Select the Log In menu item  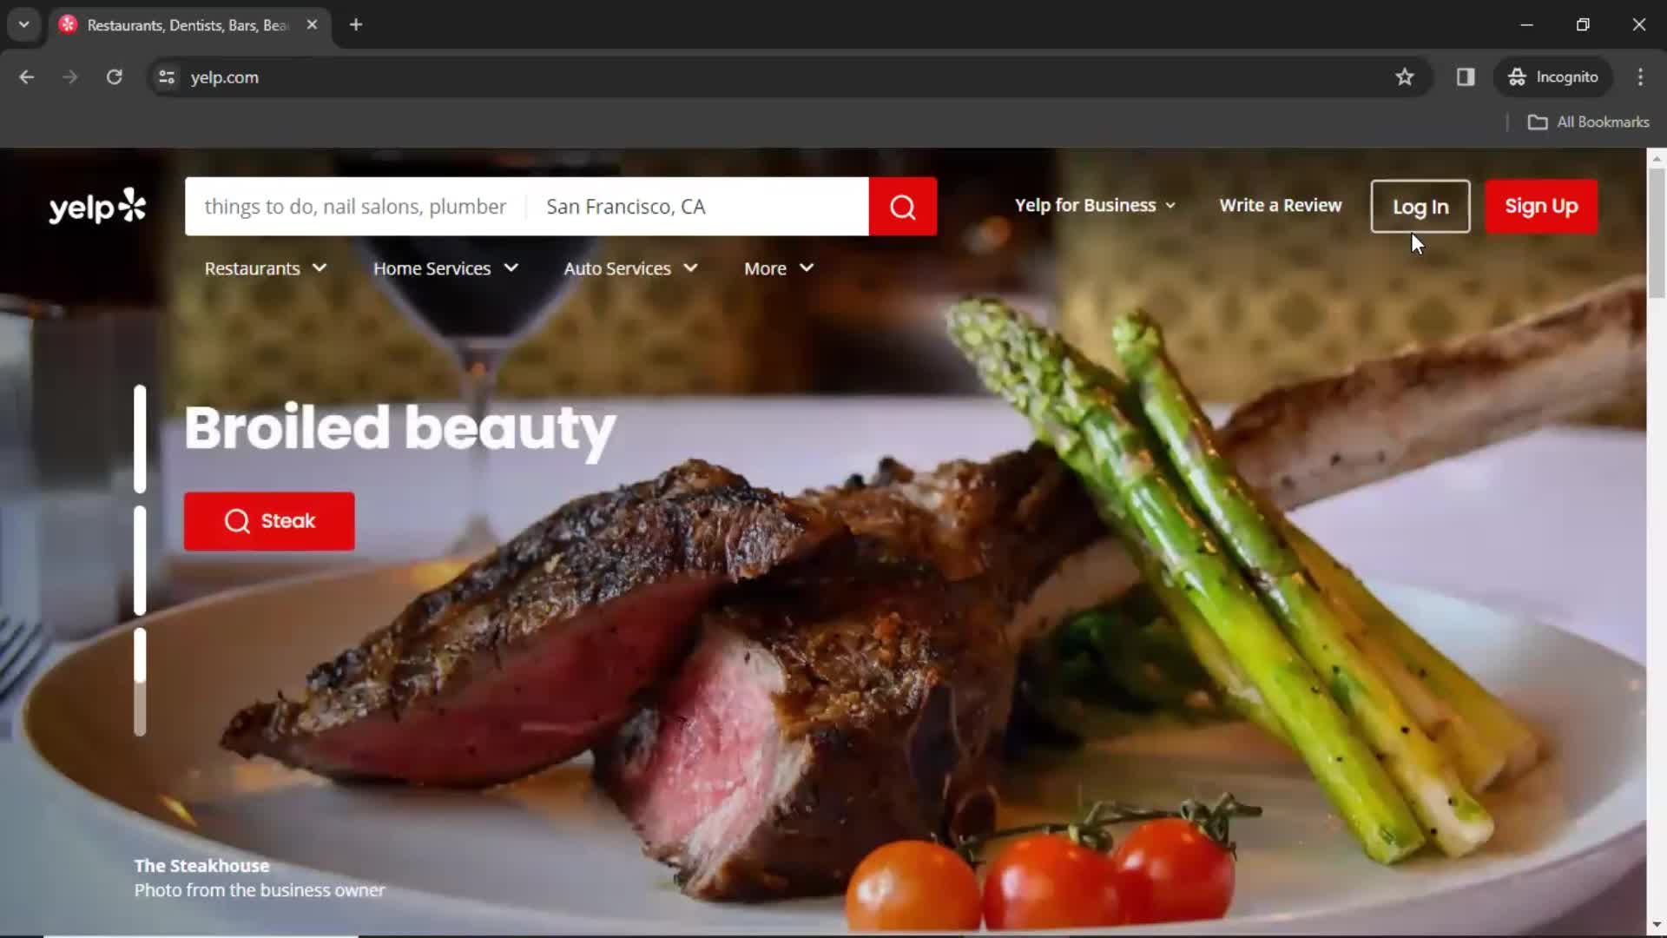coord(1420,206)
